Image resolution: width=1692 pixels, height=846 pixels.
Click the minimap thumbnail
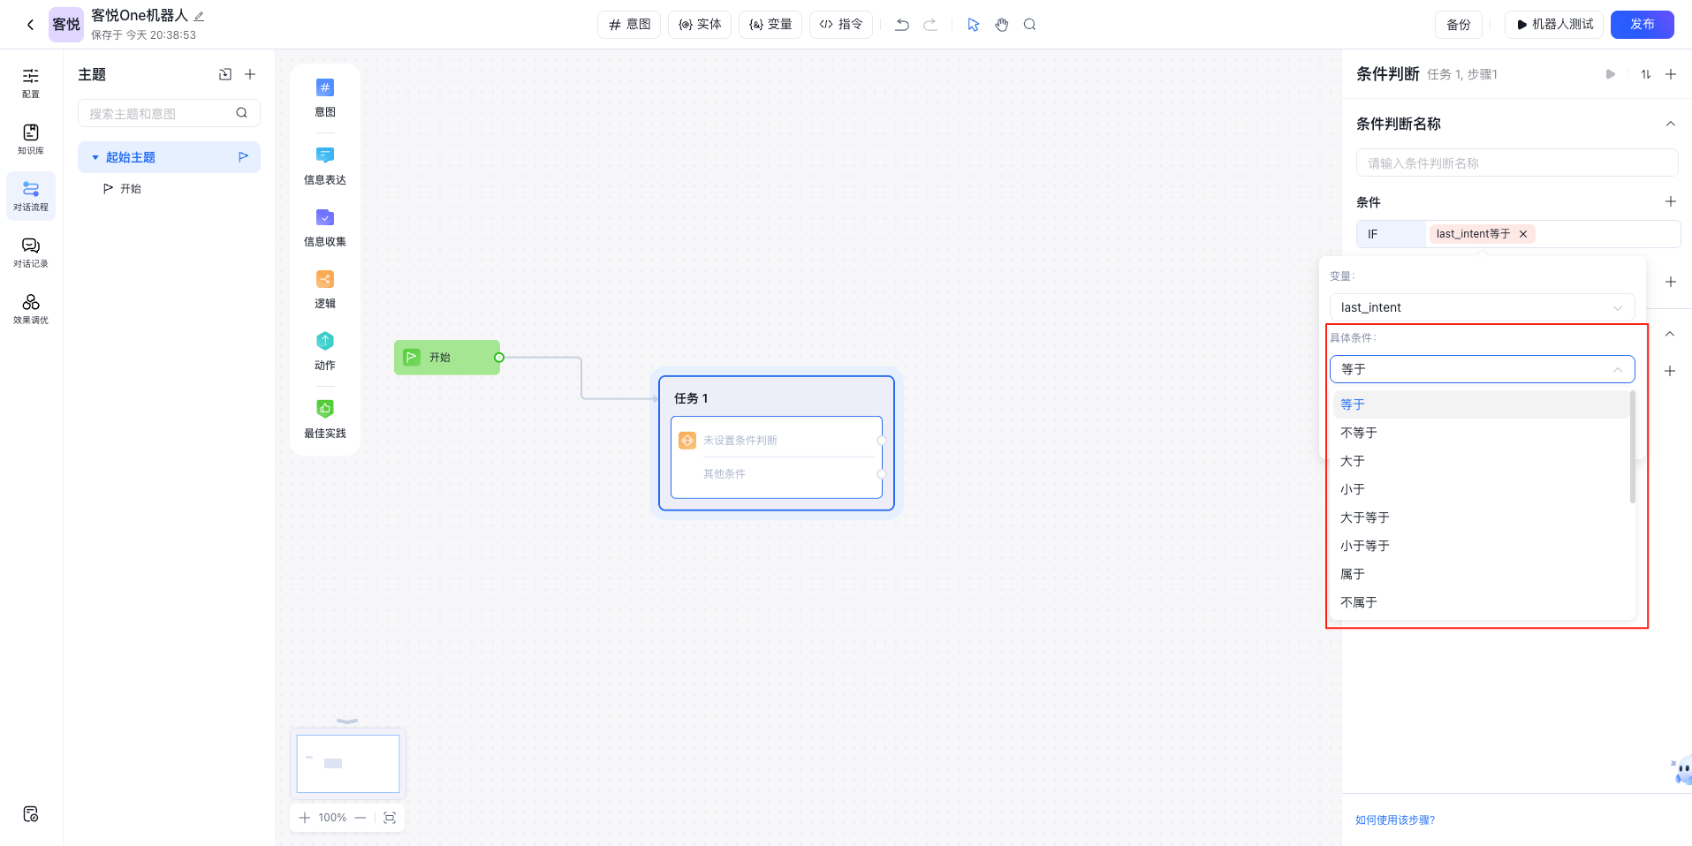point(348,764)
